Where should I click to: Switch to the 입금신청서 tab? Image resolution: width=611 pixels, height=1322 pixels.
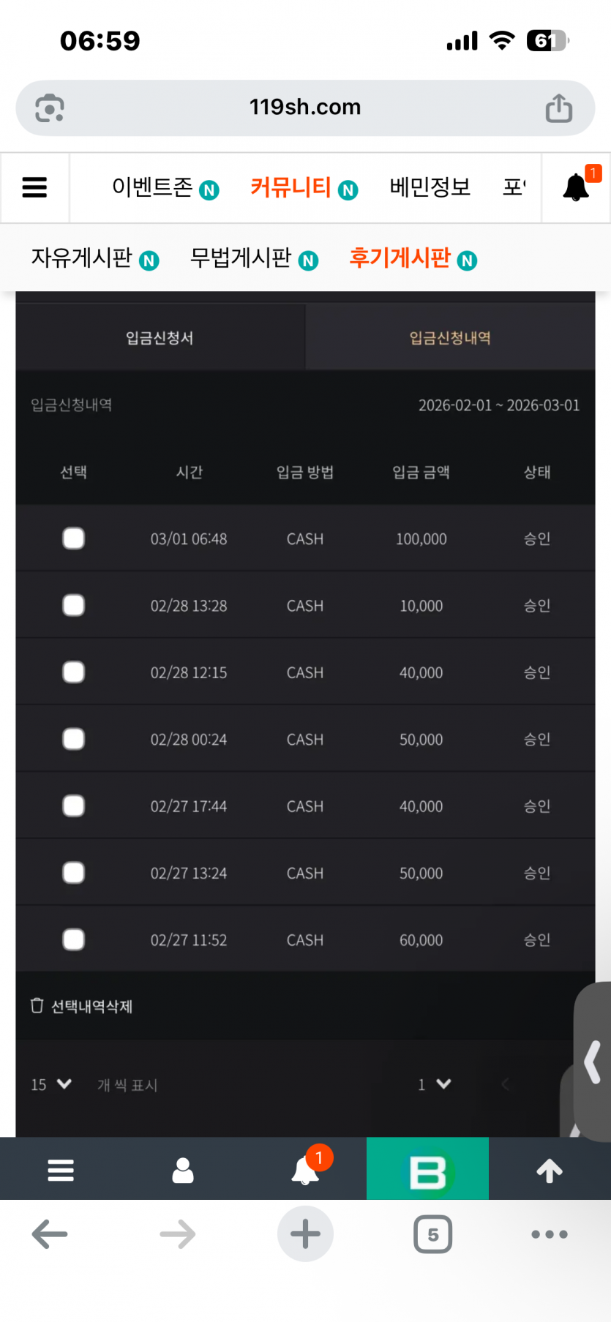160,338
